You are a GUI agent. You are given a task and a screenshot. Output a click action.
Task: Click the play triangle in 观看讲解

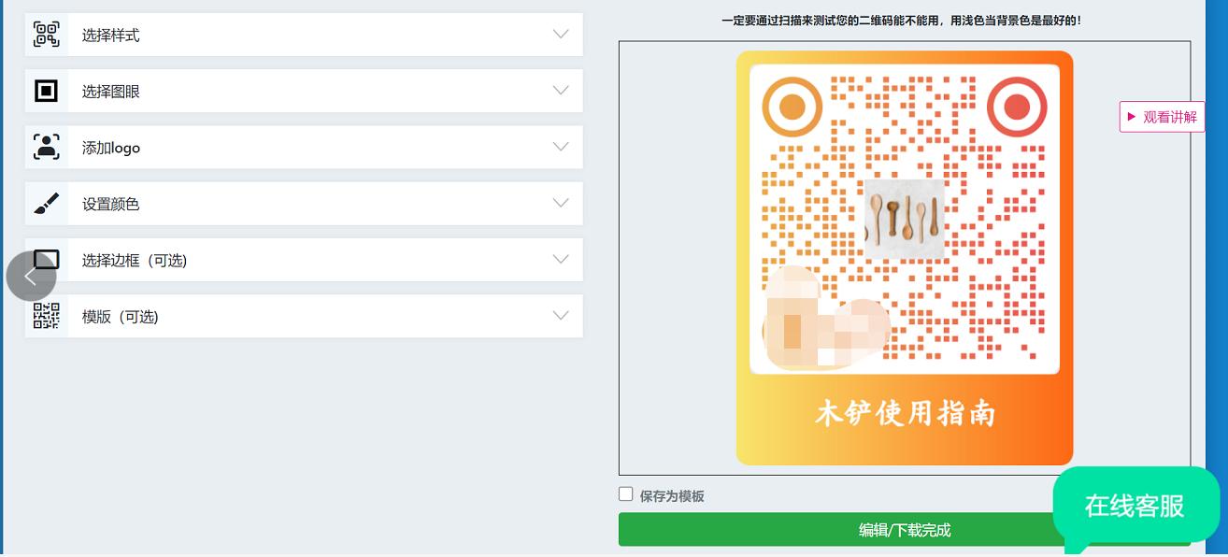(1132, 117)
